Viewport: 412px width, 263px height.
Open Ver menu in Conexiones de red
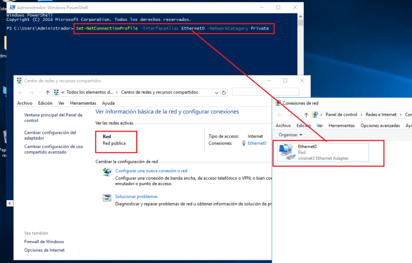tap(320, 126)
